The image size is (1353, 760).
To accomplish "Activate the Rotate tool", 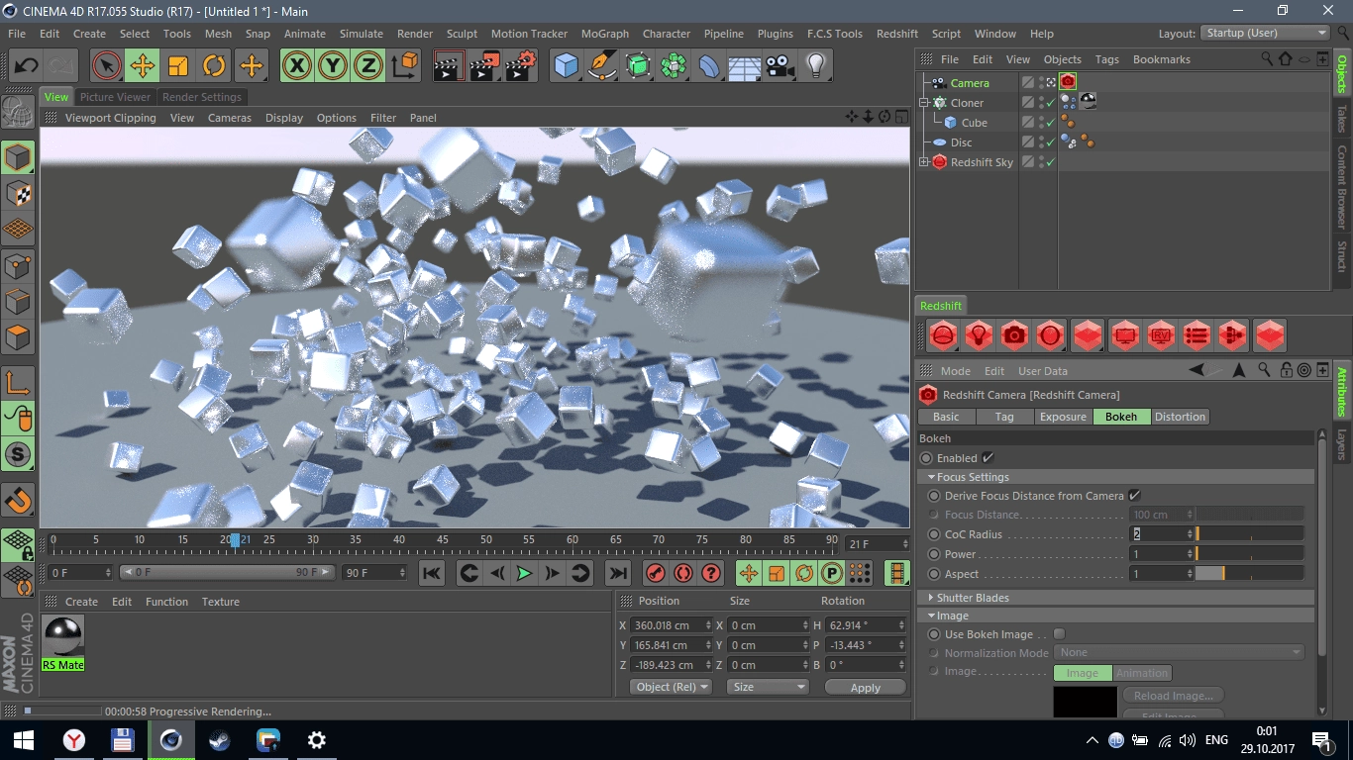I will (214, 66).
